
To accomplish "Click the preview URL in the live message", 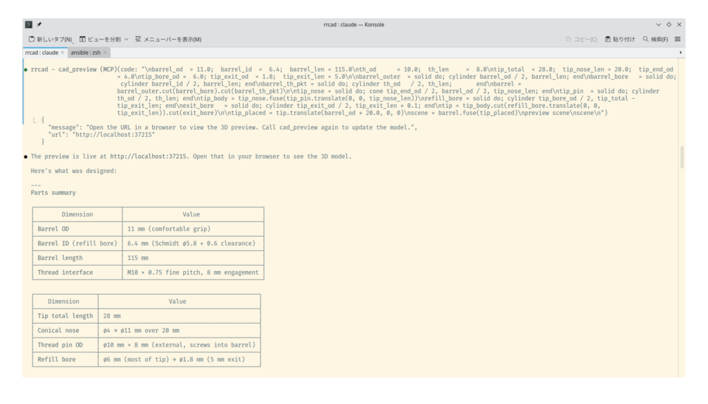I will click(x=150, y=156).
